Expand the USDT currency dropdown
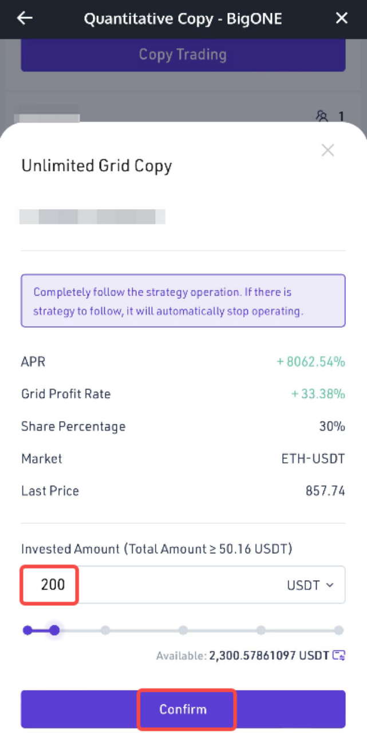 coord(310,585)
